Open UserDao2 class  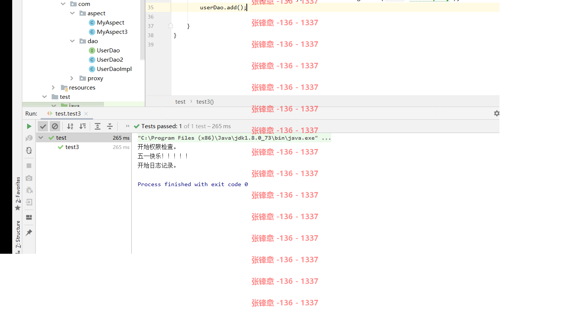pos(110,60)
